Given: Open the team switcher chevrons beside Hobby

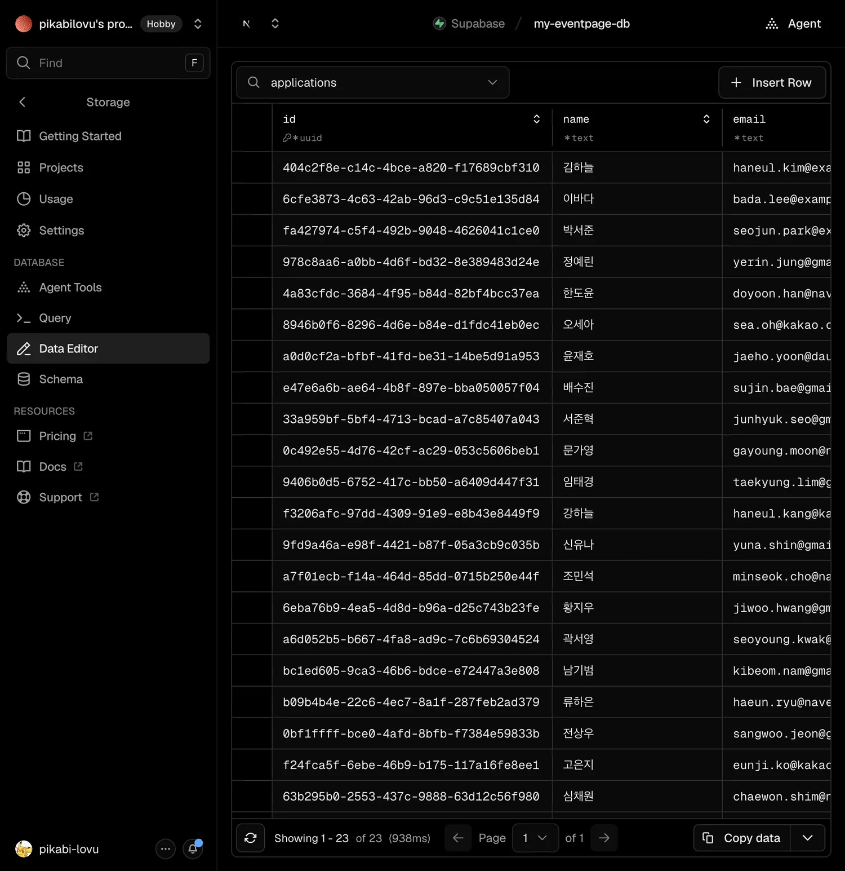Looking at the screenshot, I should click(x=198, y=24).
